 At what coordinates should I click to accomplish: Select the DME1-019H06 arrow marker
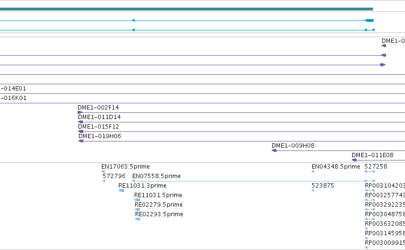[81, 141]
